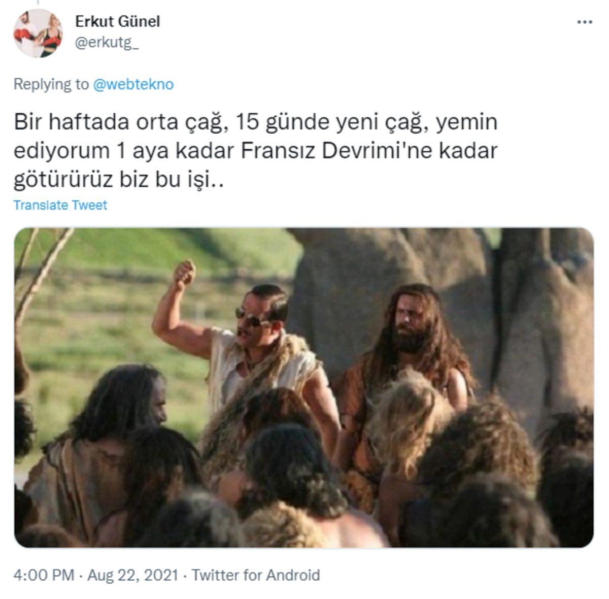Click the Translate Tweet link
Image resolution: width=609 pixels, height=599 pixels.
(x=60, y=205)
